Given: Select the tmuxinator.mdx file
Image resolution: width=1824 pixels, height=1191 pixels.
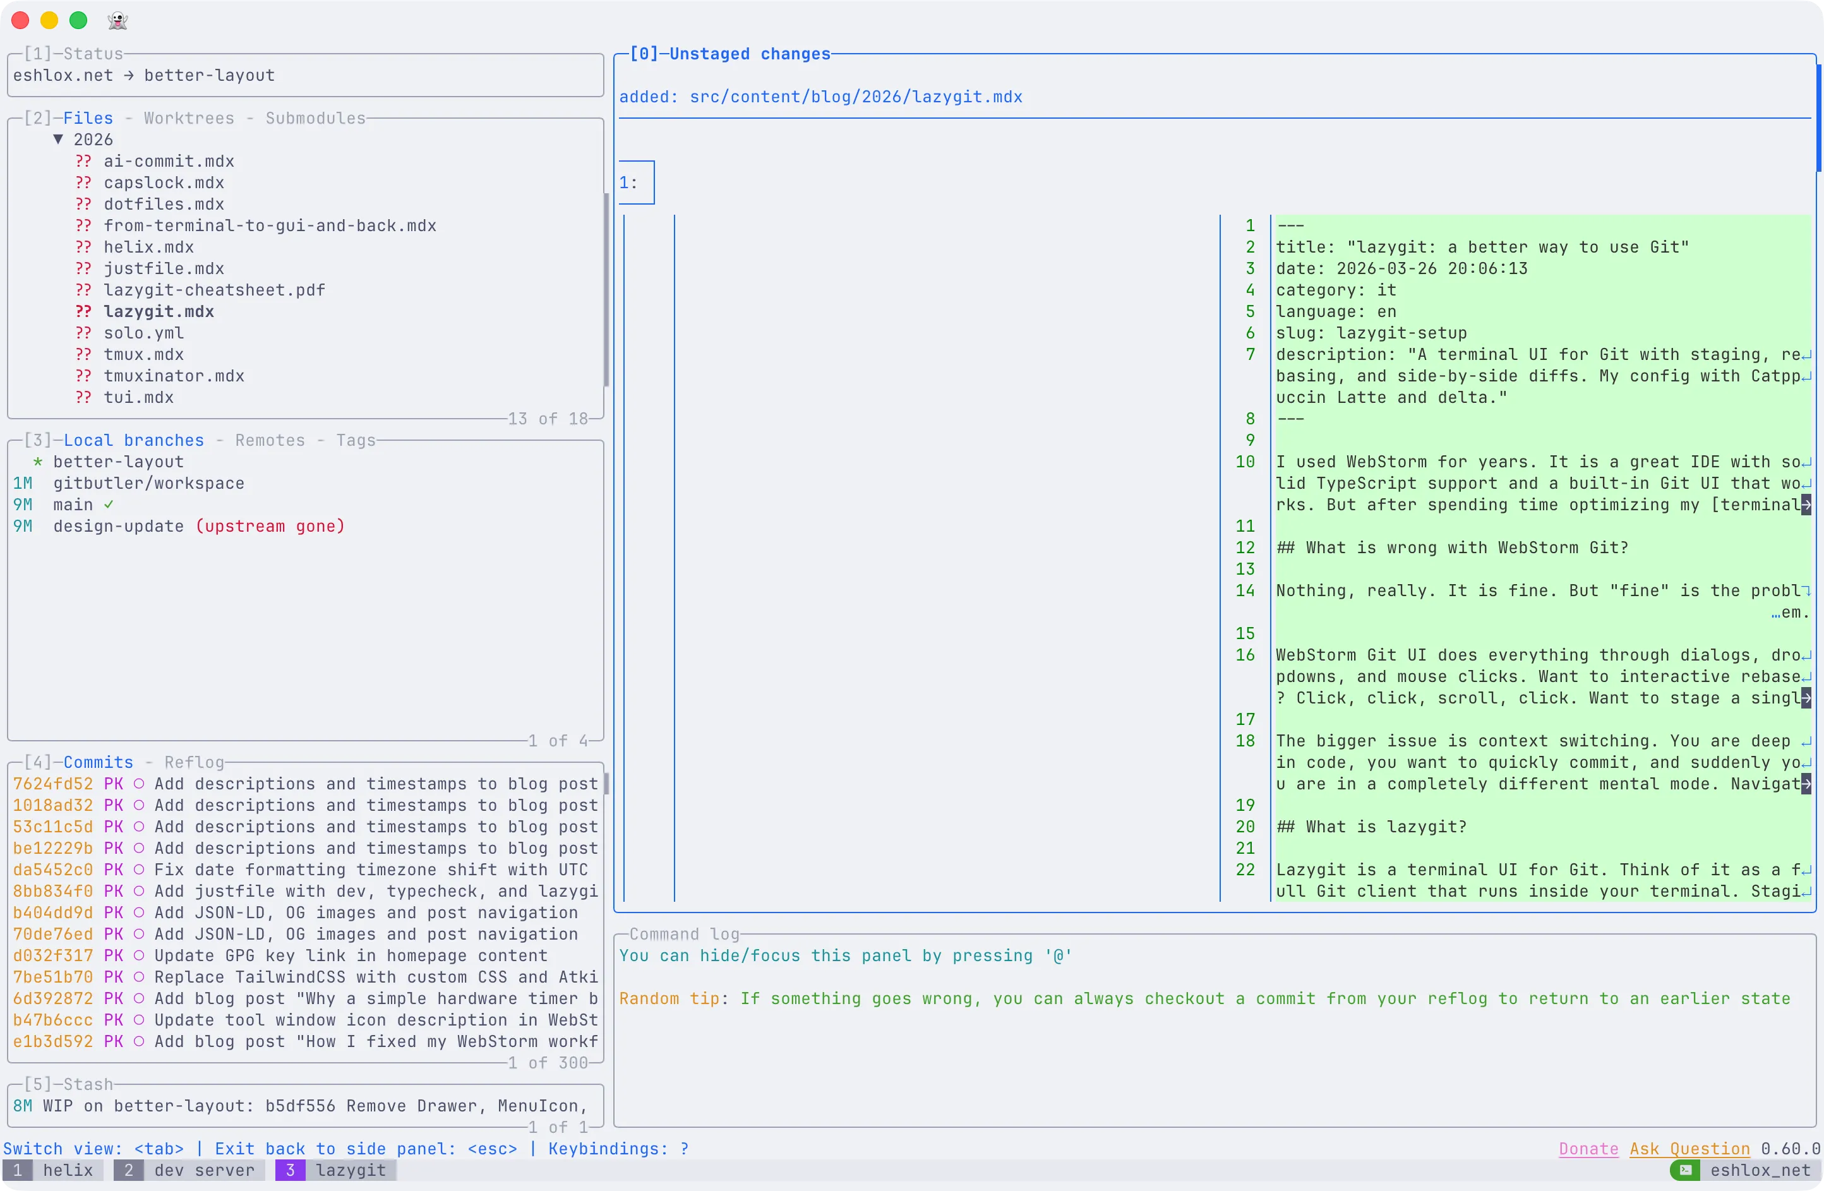Looking at the screenshot, I should [x=174, y=376].
